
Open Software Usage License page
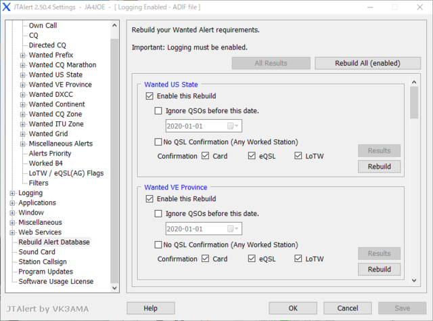pyautogui.click(x=55, y=282)
